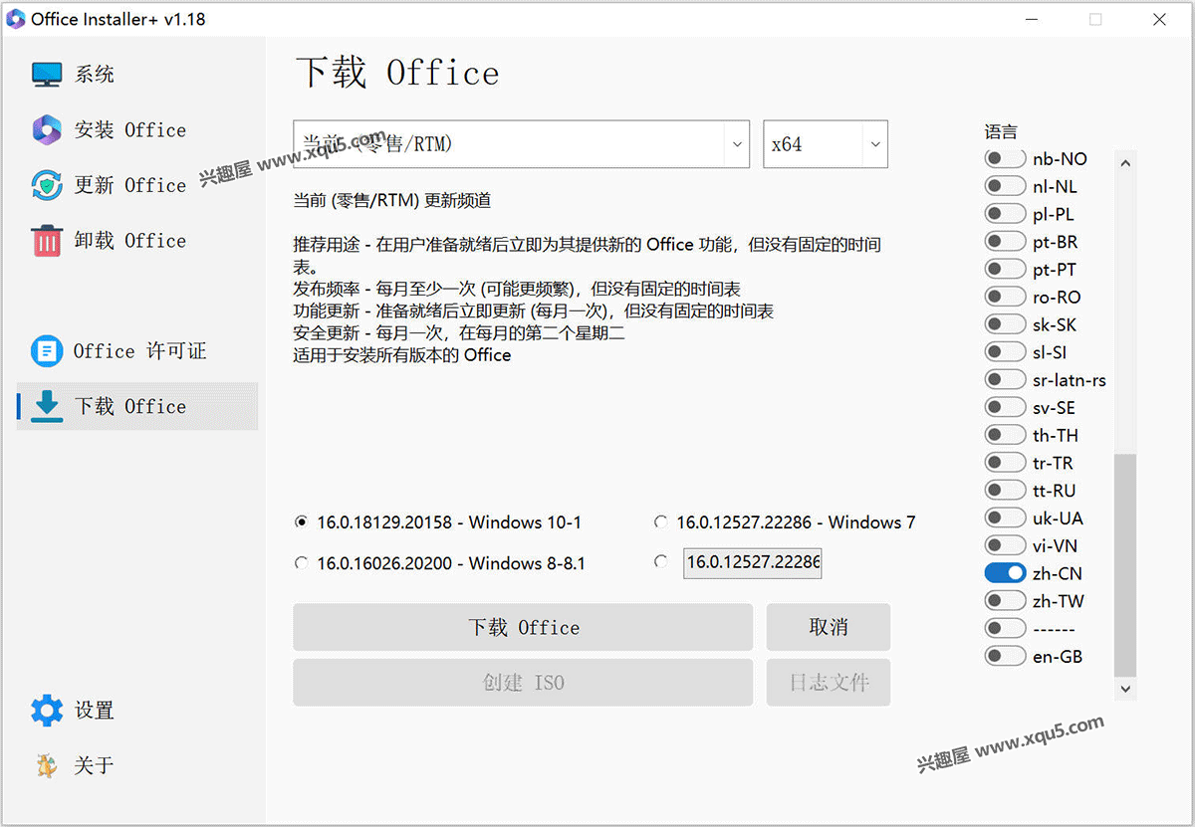Click the Office Installer+ title bar logo
This screenshot has height=827, width=1195.
(x=15, y=19)
